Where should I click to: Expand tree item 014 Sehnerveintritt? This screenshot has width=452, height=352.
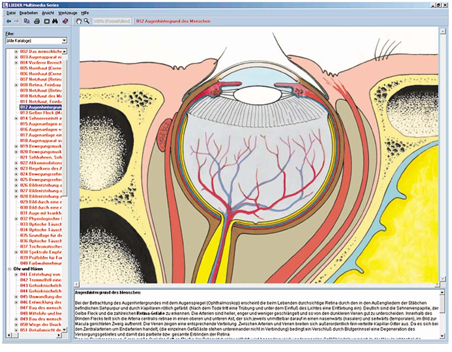point(16,118)
